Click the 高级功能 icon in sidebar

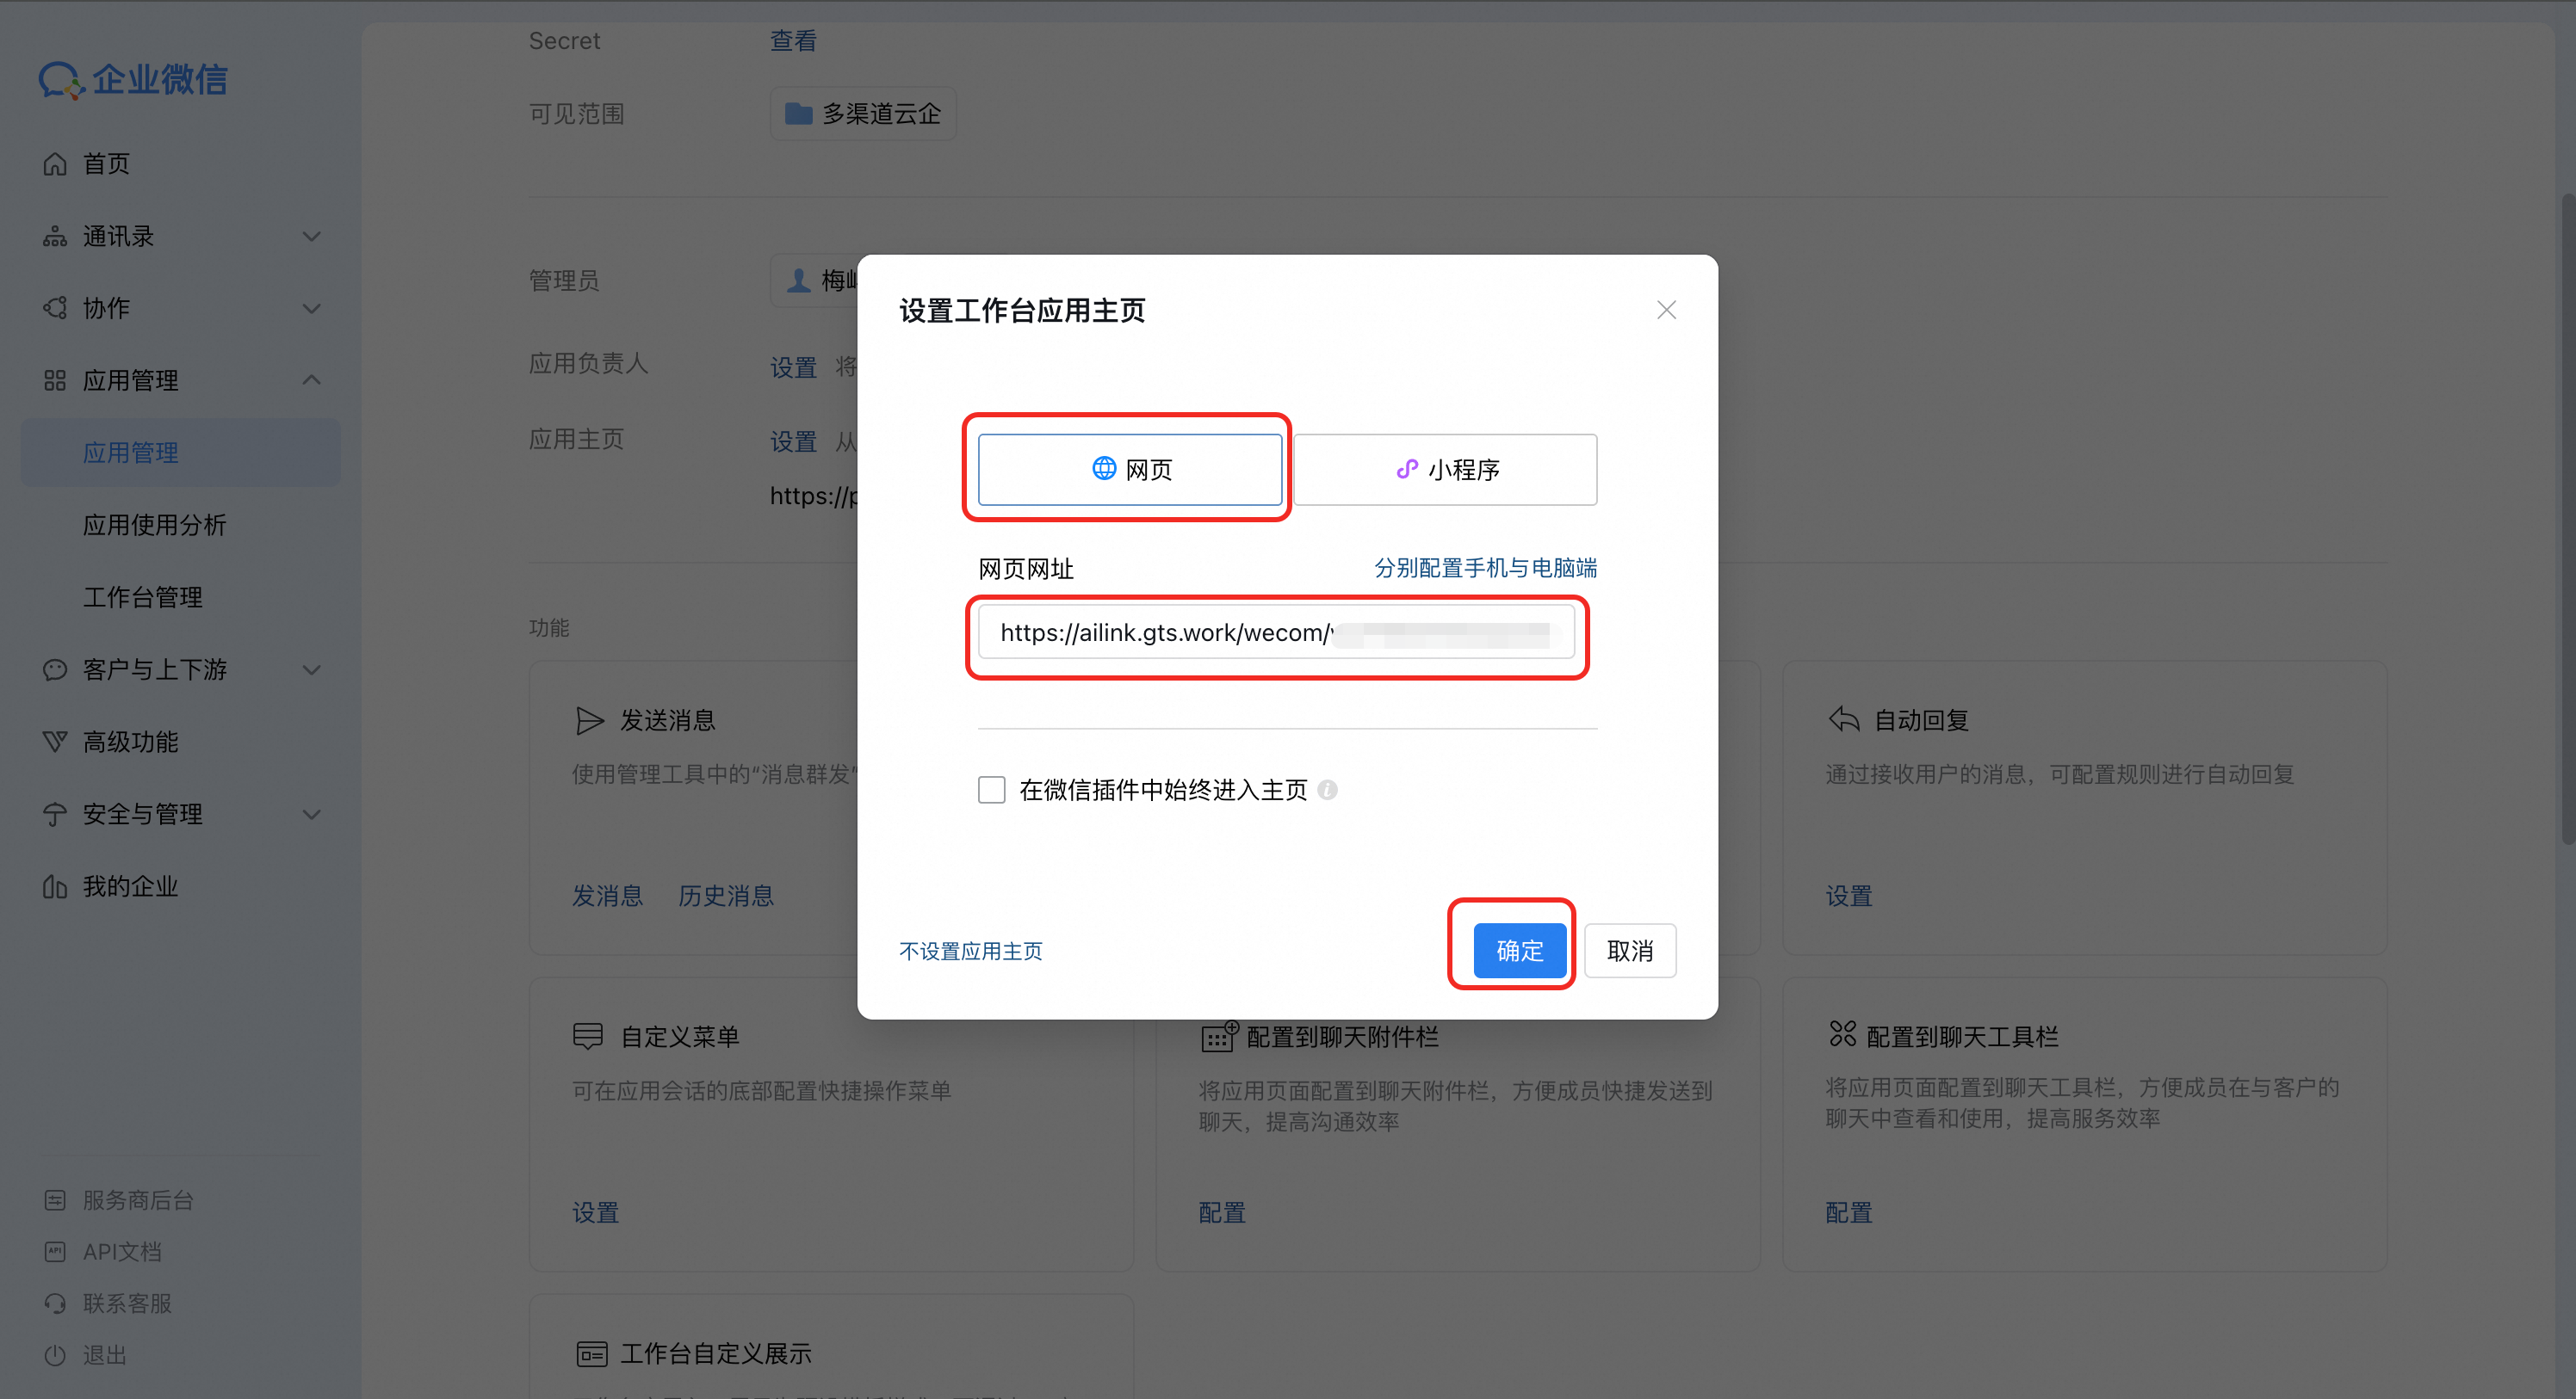pos(55,742)
